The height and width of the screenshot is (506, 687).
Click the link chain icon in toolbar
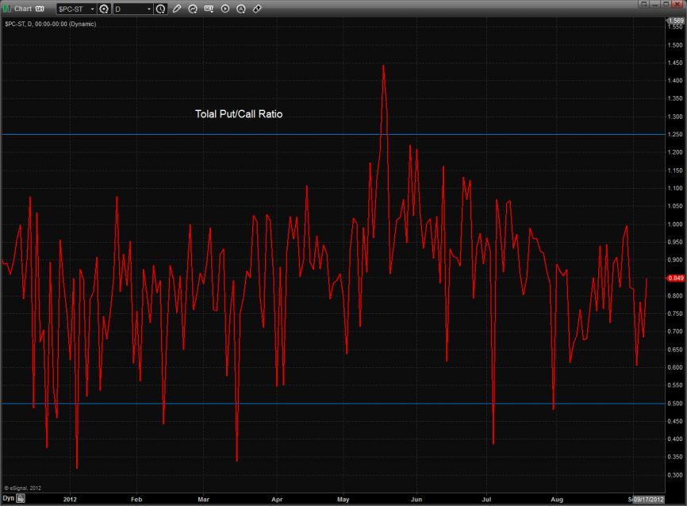pyautogui.click(x=257, y=9)
